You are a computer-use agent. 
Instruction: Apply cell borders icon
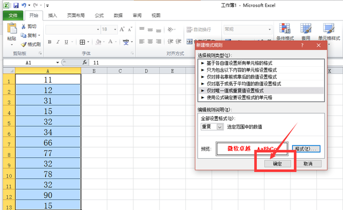[x=82, y=42]
